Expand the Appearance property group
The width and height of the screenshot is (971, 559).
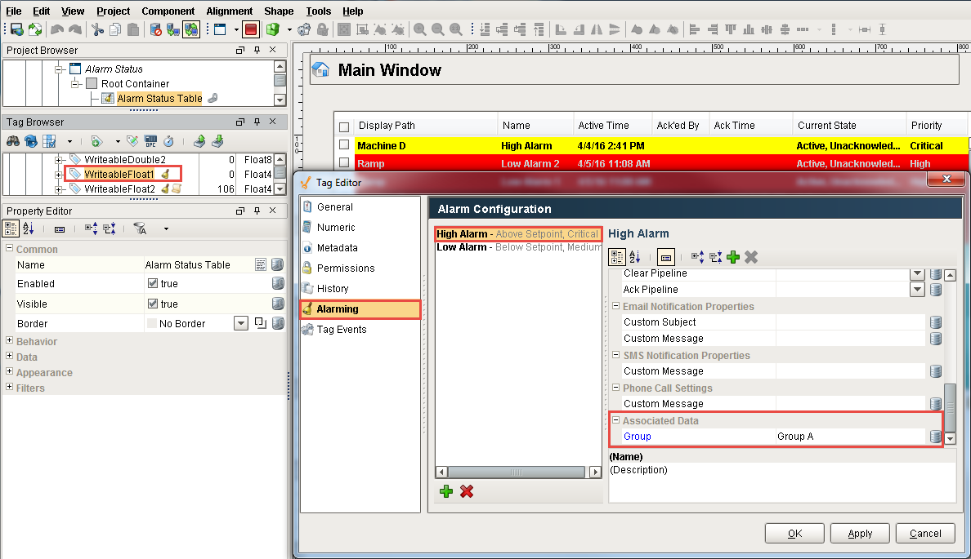point(9,371)
